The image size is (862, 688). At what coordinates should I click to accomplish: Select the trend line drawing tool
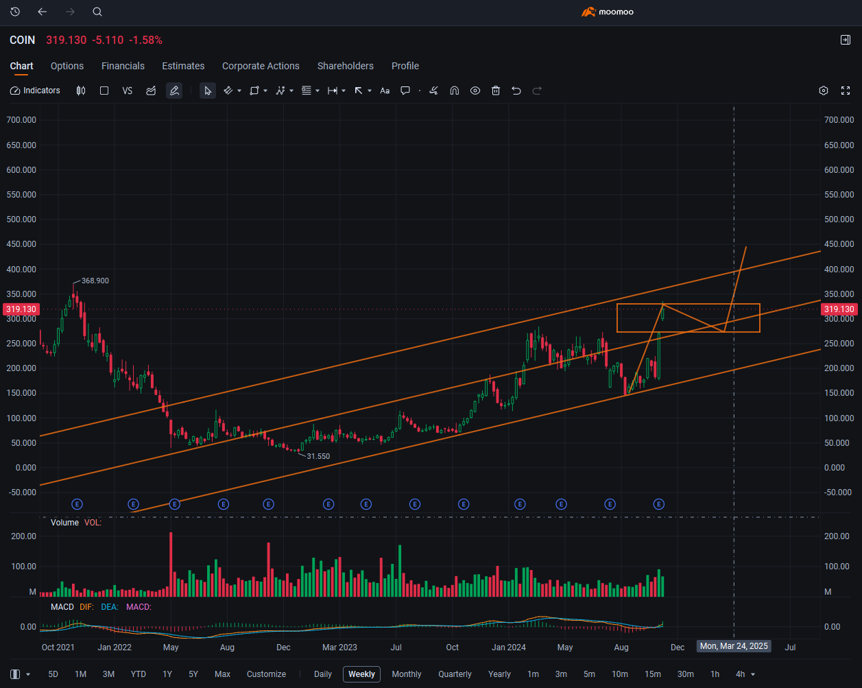(229, 91)
